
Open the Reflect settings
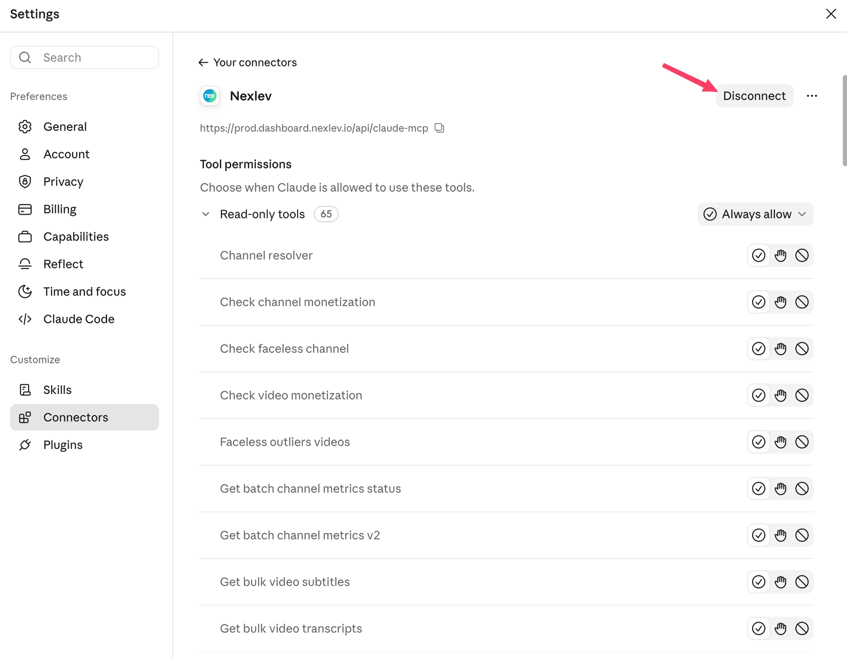click(84, 264)
